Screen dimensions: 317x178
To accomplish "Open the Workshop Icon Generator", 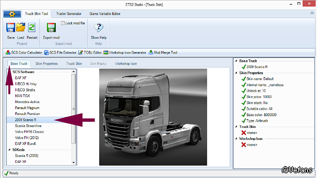I will tap(125, 53).
